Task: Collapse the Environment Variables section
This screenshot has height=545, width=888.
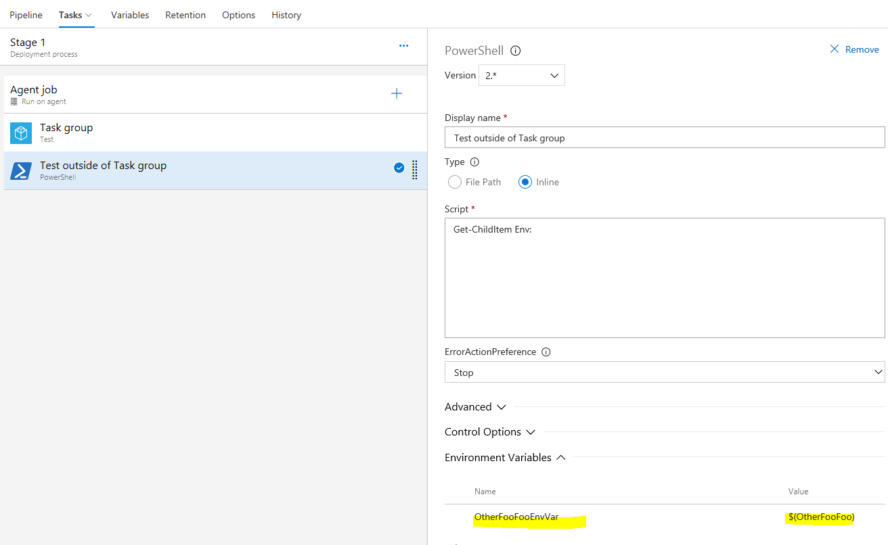Action: pos(505,458)
